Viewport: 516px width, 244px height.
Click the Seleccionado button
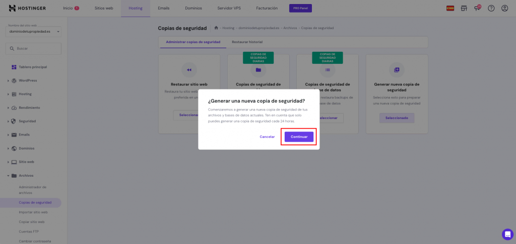pyautogui.click(x=397, y=118)
